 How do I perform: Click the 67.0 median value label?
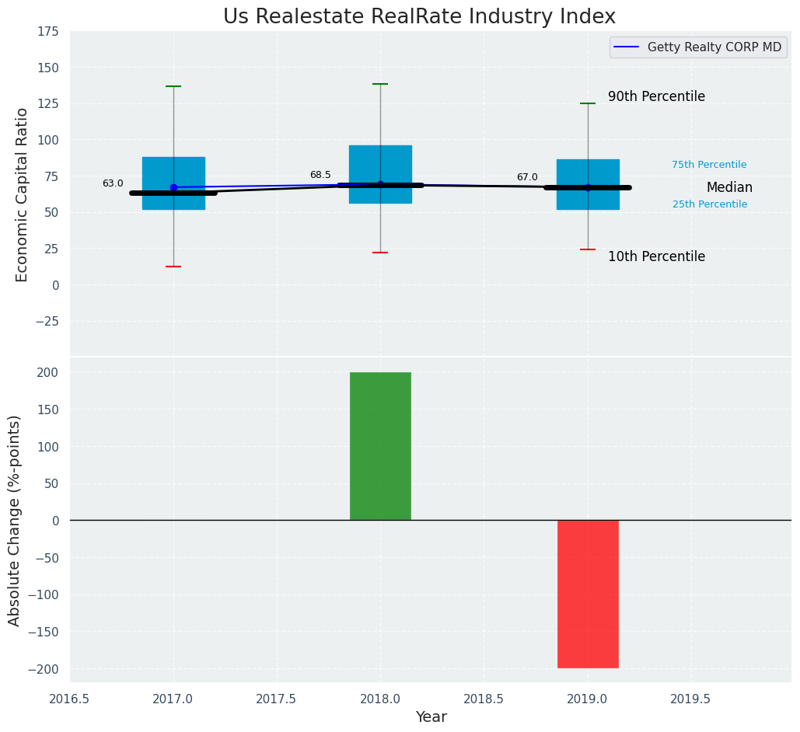coord(527,178)
